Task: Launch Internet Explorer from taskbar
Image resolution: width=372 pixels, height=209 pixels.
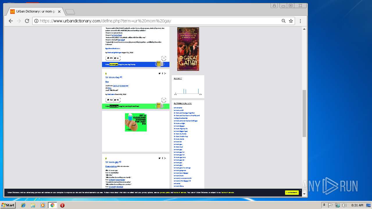Action: (23, 205)
